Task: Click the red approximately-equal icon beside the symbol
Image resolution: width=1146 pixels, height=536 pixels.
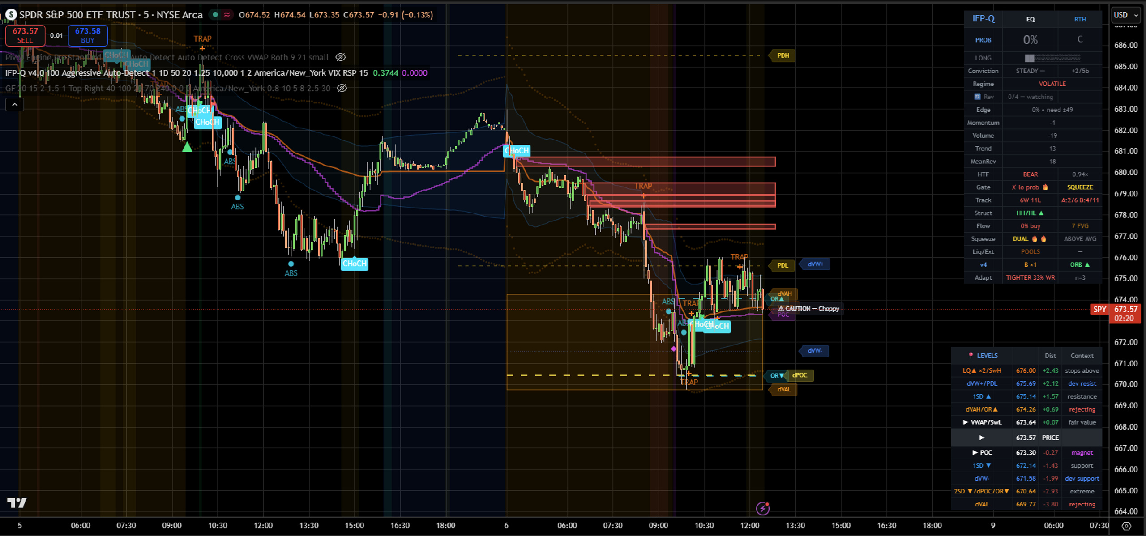Action: tap(227, 15)
